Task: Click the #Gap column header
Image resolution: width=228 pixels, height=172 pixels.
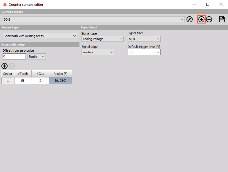Action: 40,74
